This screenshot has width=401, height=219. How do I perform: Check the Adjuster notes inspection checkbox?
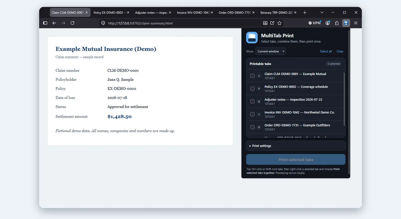(x=253, y=101)
